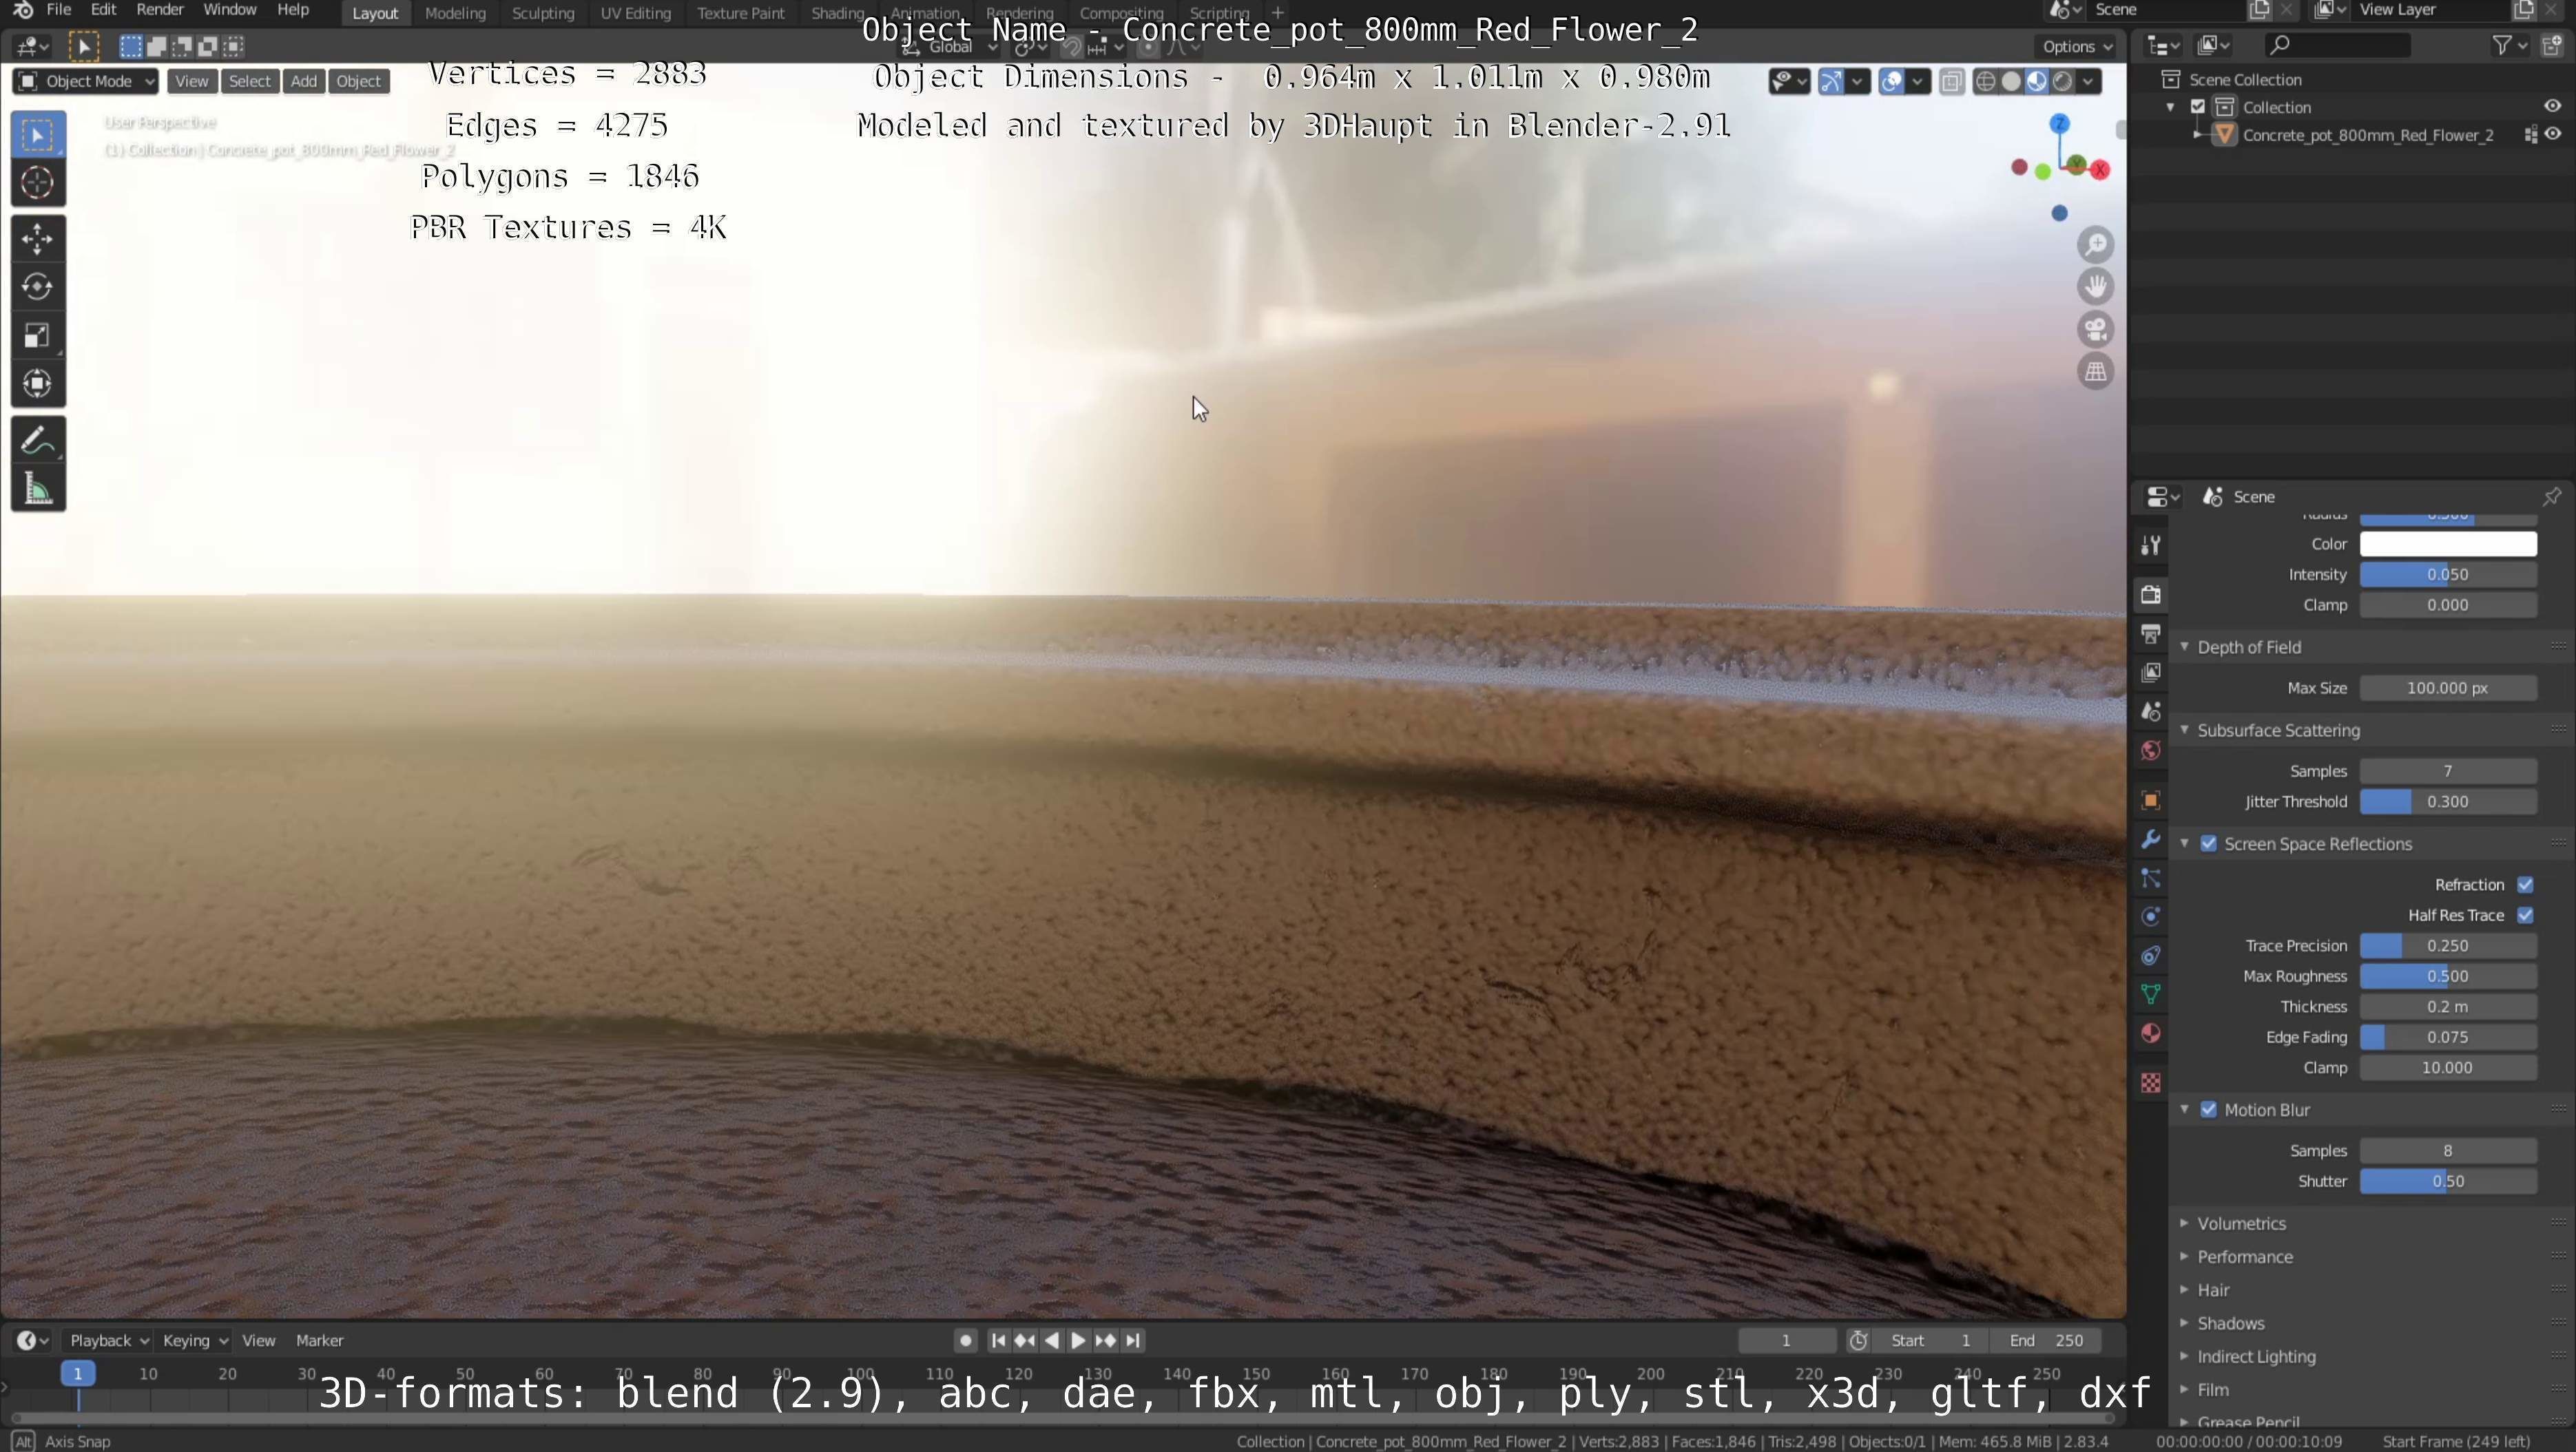Hide Concrete_pot_800mm_Red_Flower_2 with eye icon
The image size is (2576, 1452).
2553,135
